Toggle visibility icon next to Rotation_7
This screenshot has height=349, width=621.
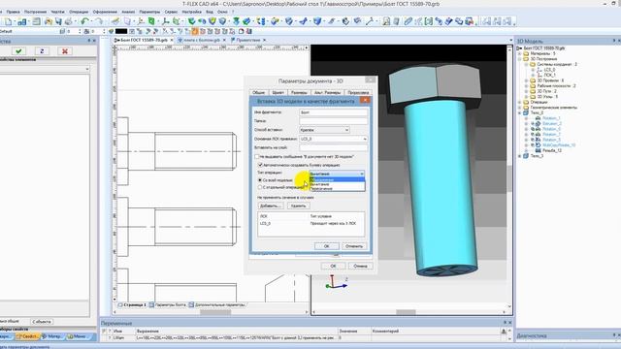click(533, 134)
